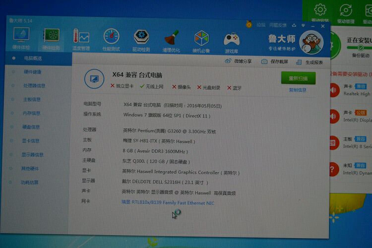Viewport: 372px width, 248px height.
Task: Click red speaker icon beside Intel(R) Display
Action: pos(334,116)
